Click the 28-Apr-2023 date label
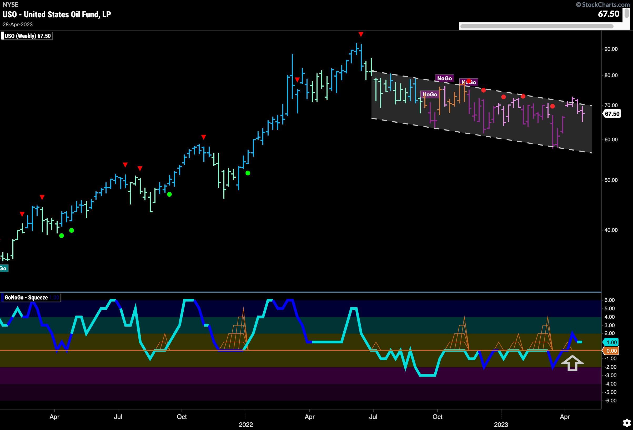The height and width of the screenshot is (430, 633). tap(18, 24)
